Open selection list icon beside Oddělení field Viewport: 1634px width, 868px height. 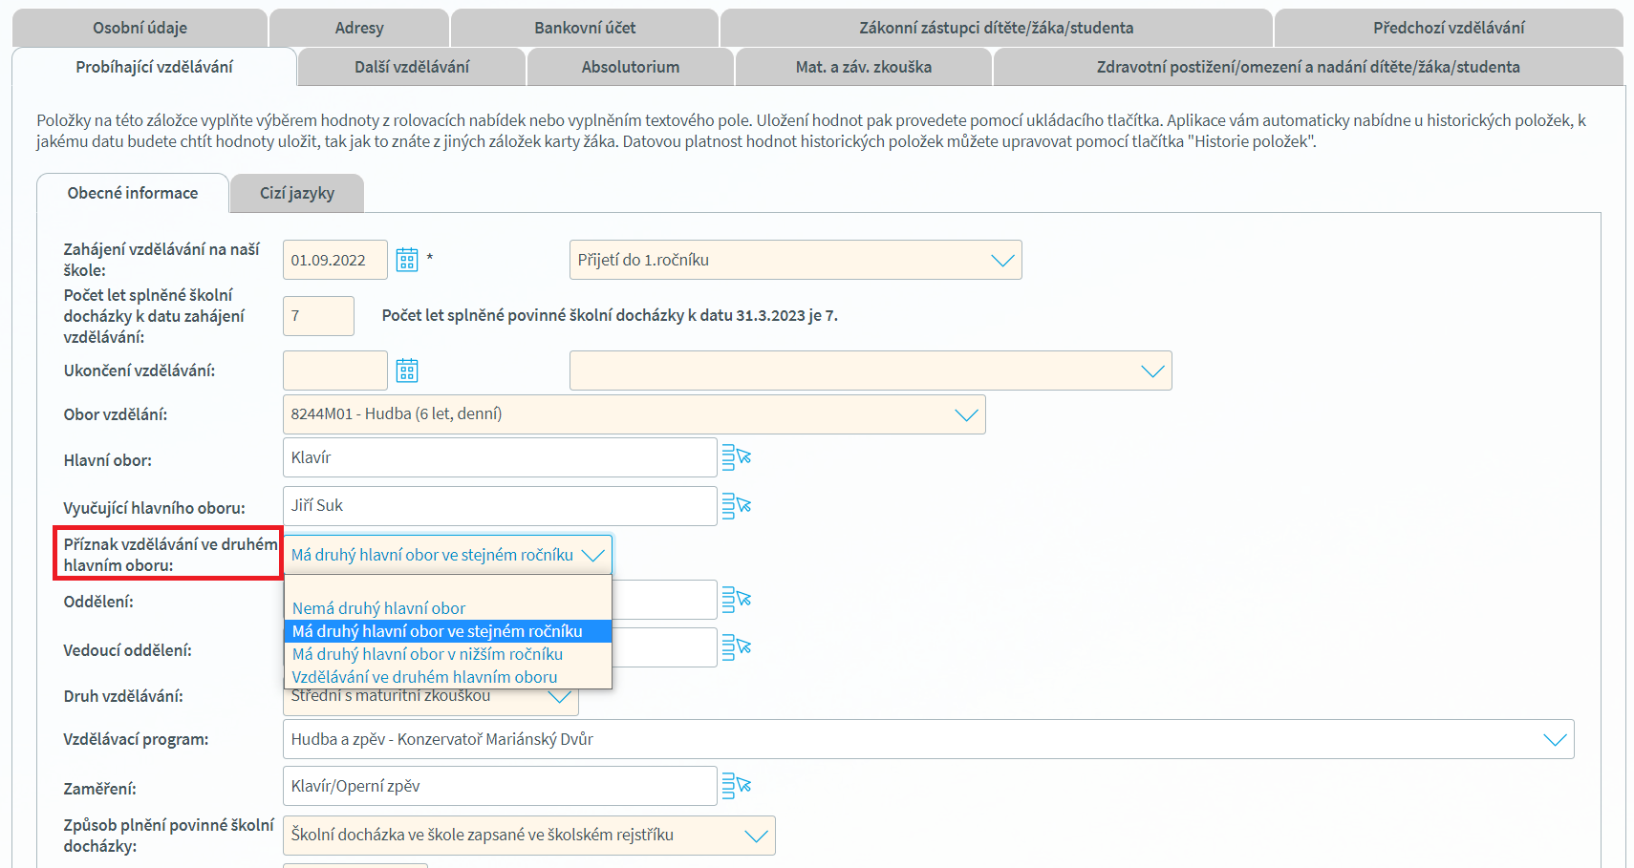click(737, 600)
